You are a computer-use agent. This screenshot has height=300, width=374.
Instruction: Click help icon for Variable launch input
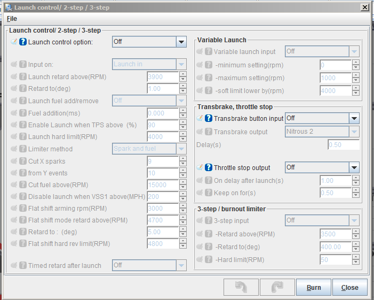pyautogui.click(x=209, y=51)
